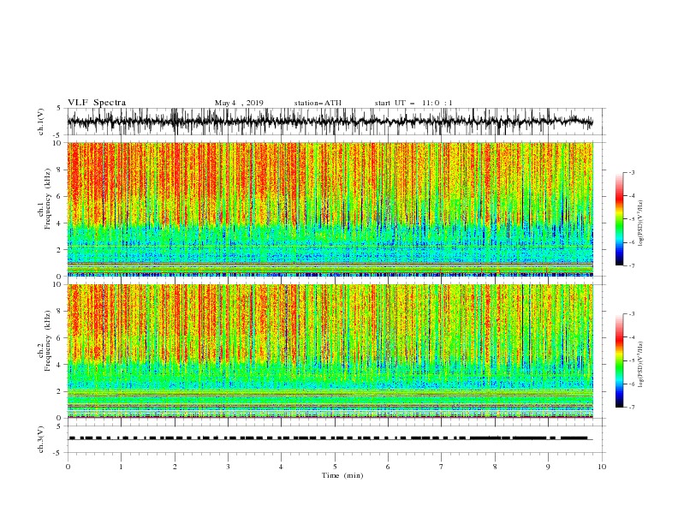This screenshot has width=678, height=524.
Task: Select the date text "May 4 , 2019"
Action: click(x=239, y=103)
